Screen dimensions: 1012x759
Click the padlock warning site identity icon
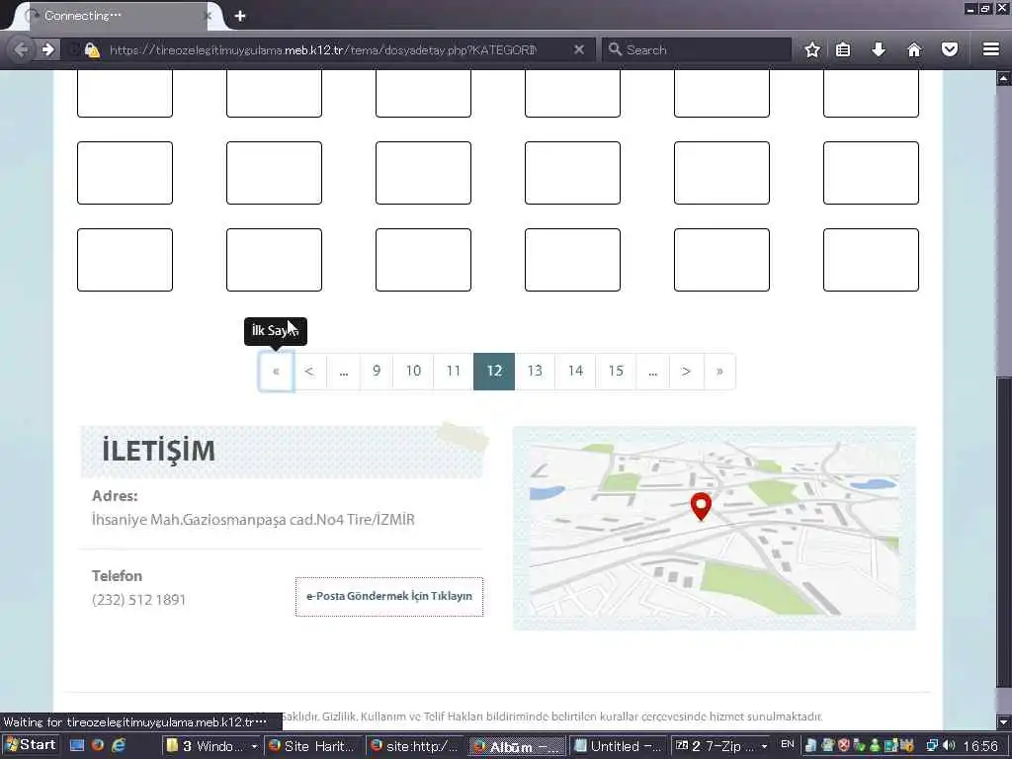point(92,49)
